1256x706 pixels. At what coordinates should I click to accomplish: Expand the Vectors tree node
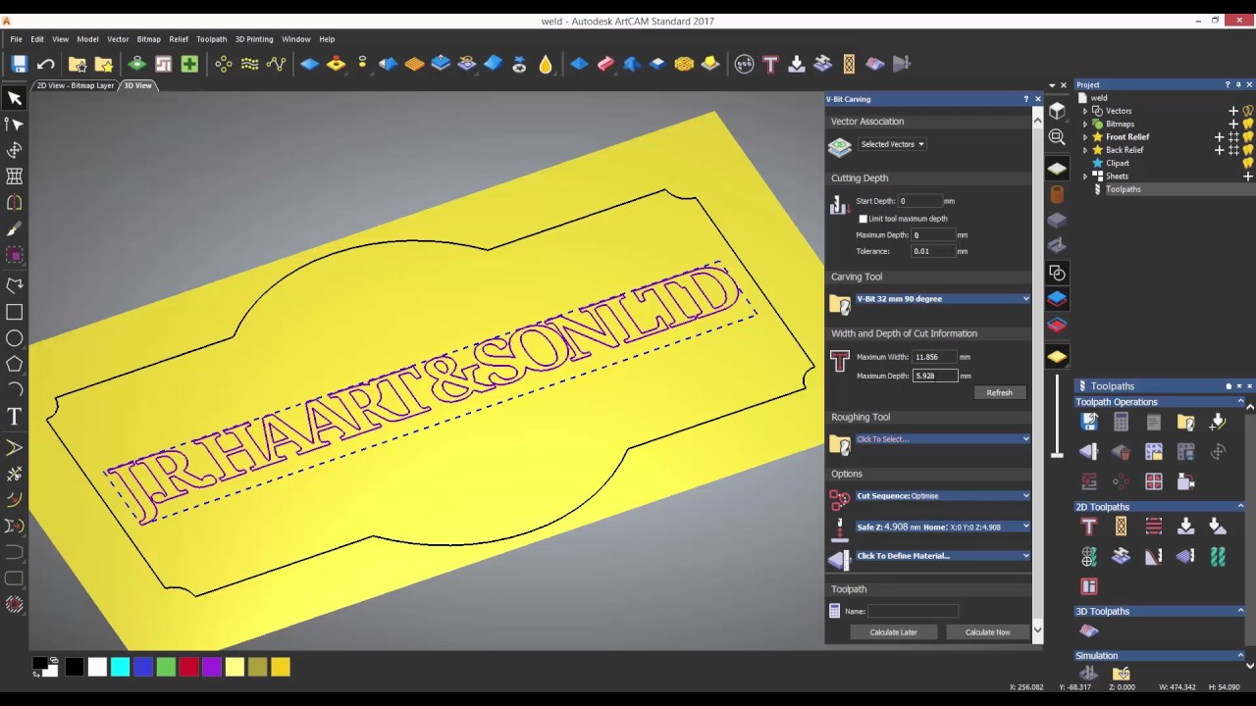pyautogui.click(x=1085, y=111)
